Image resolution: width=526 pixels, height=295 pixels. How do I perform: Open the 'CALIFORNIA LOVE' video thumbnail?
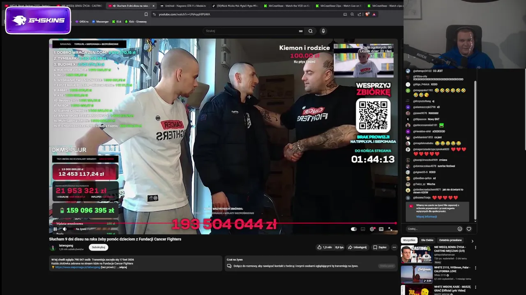pyautogui.click(x=416, y=274)
